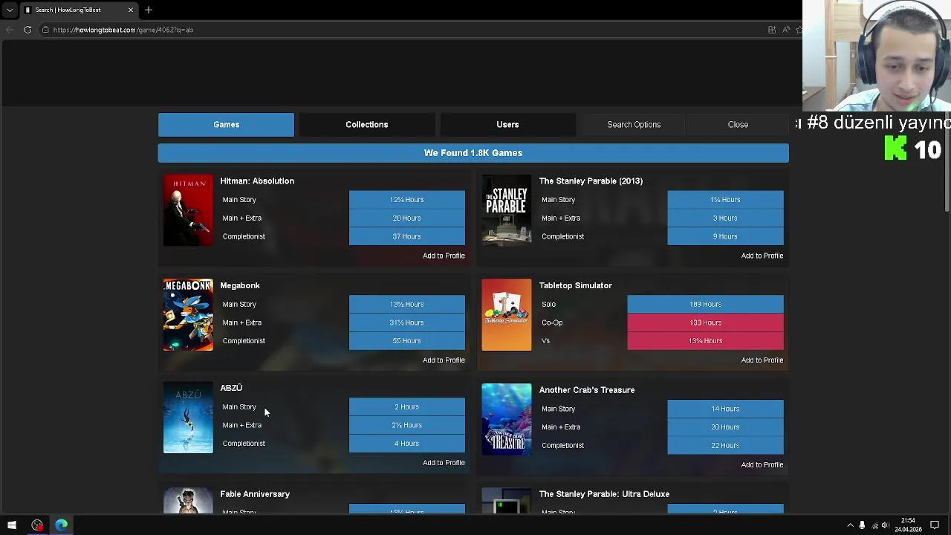The image size is (951, 535).
Task: Click the split screen icon in address bar
Action: click(x=772, y=30)
